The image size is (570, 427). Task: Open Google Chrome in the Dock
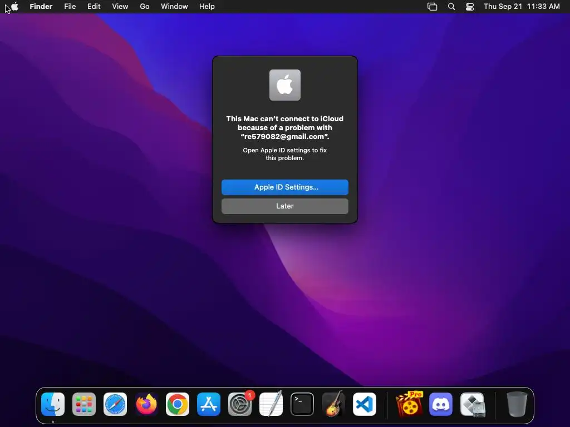(178, 404)
